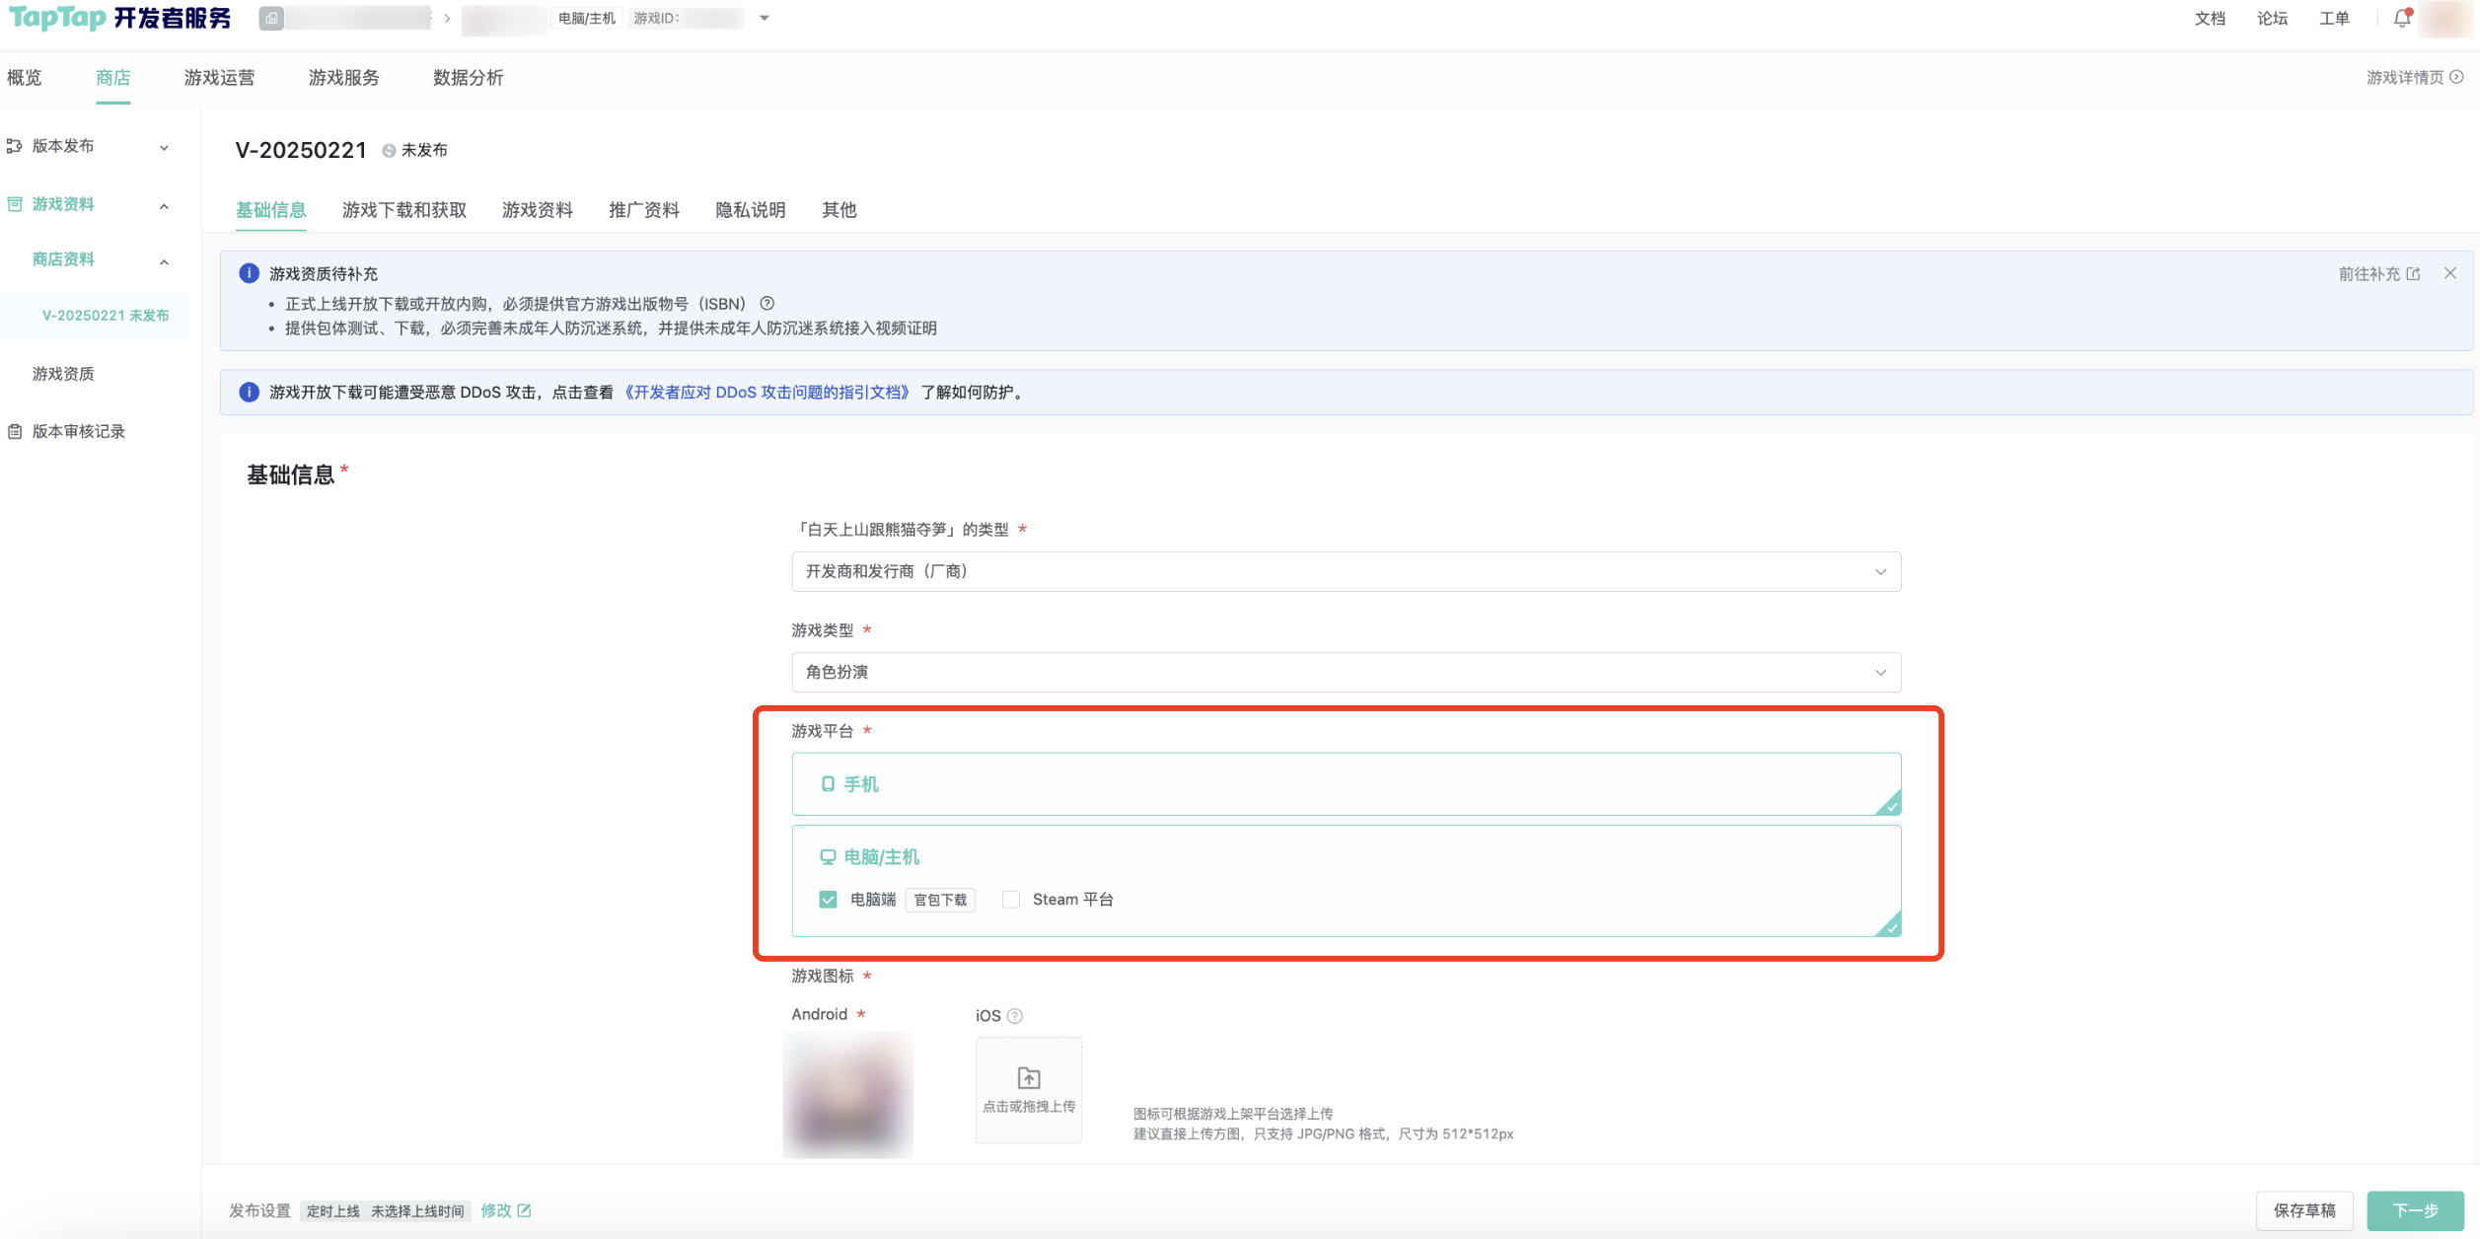The image size is (2480, 1239).
Task: Open the notification bell
Action: (x=2402, y=19)
